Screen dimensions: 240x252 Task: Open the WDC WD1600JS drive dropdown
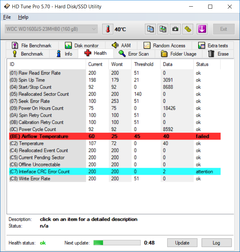[x=51, y=29]
